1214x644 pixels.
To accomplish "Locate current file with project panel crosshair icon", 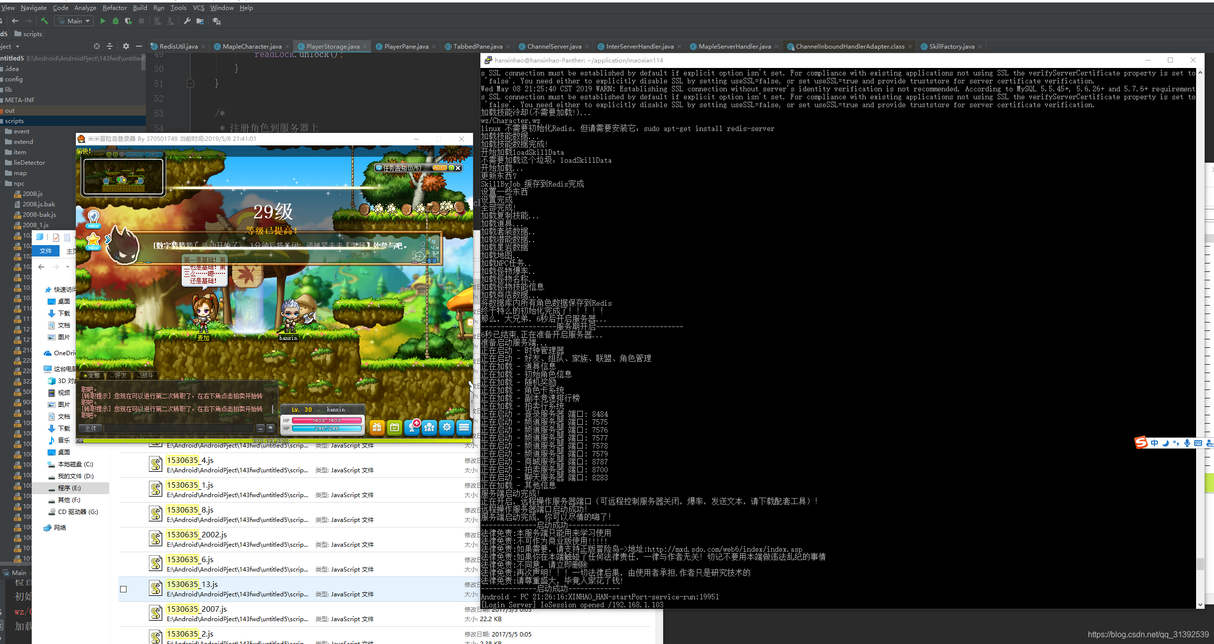I will [97, 46].
